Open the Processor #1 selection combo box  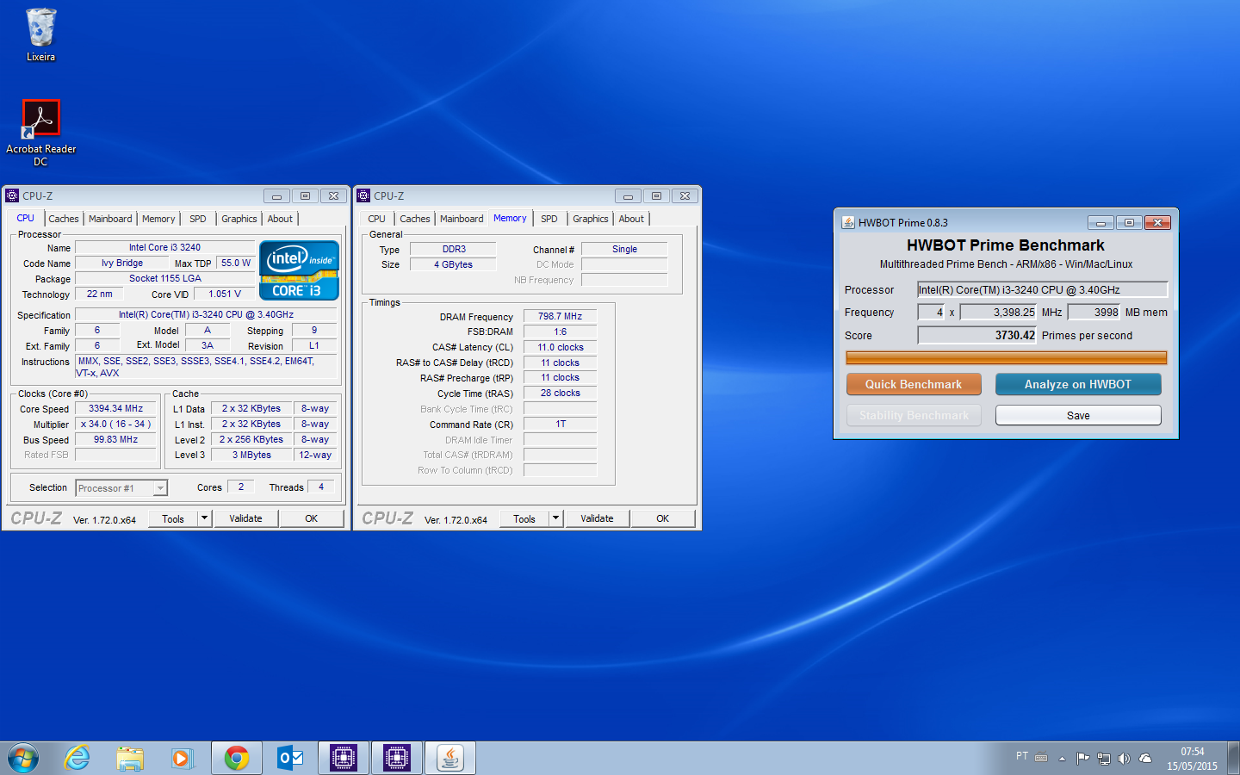121,488
